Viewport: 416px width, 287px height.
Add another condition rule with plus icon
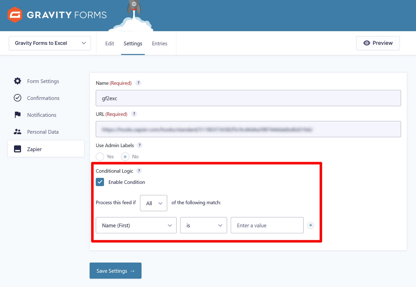pos(311,225)
